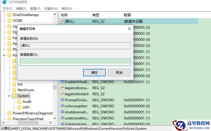Open the 查看(V) menu
The image size is (211, 131).
(x=35, y=9)
